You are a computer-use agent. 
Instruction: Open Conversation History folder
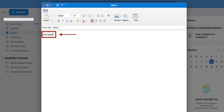coord(20,50)
